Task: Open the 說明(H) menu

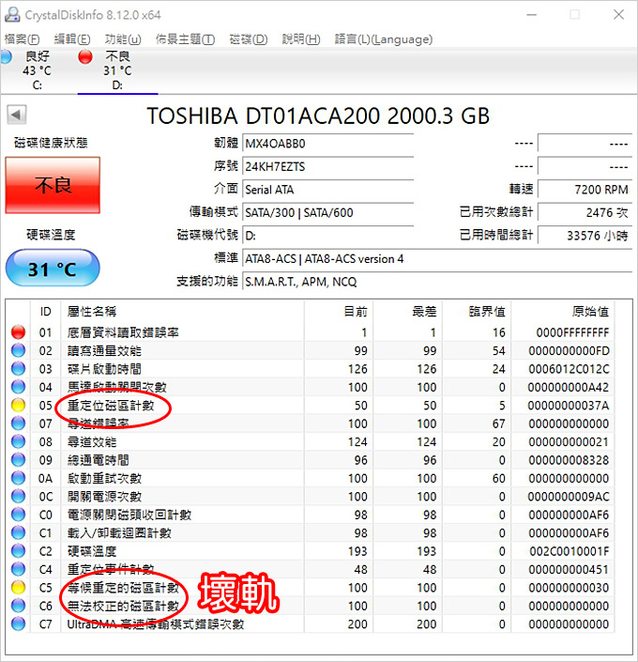Action: pyautogui.click(x=301, y=39)
